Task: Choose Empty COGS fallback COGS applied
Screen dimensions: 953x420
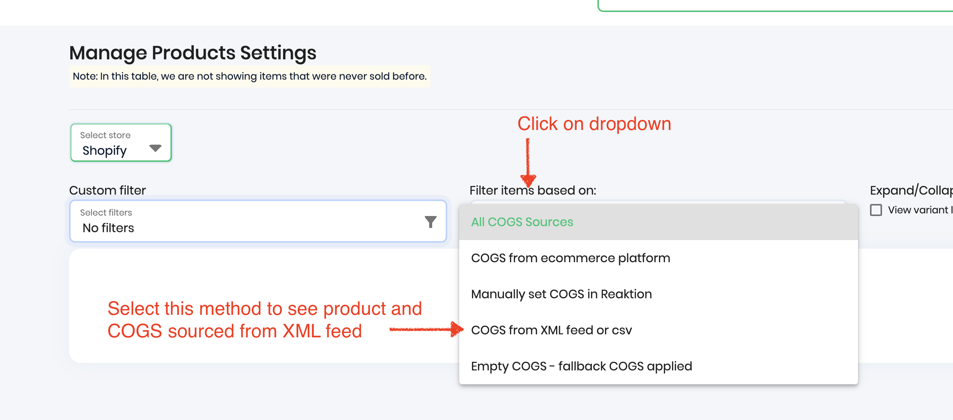Action: point(581,366)
